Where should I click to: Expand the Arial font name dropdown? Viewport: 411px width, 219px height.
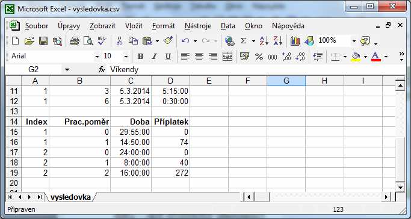97,57
